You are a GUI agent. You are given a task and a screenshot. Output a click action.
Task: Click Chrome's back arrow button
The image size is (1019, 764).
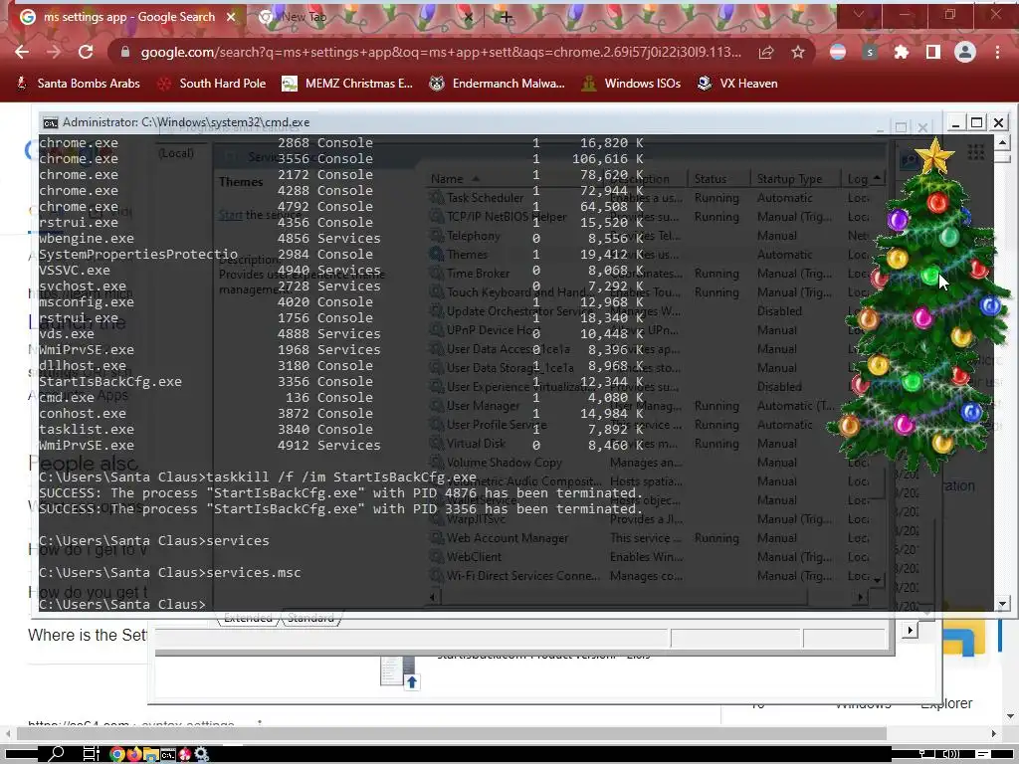(x=22, y=52)
